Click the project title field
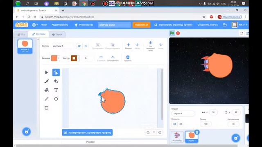Viewport: 262px width, 147px height. pyautogui.click(x=114, y=25)
